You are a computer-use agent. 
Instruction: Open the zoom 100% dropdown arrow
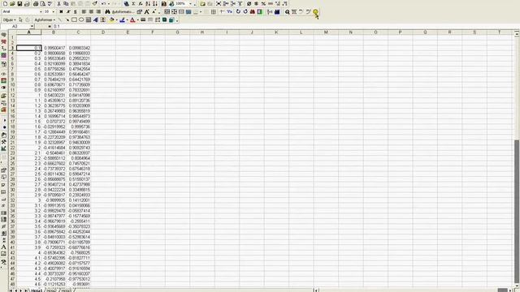[x=190, y=3]
